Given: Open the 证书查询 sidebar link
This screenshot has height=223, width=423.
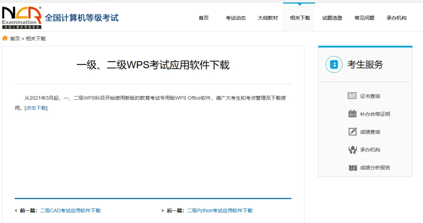Looking at the screenshot, I should coord(370,96).
